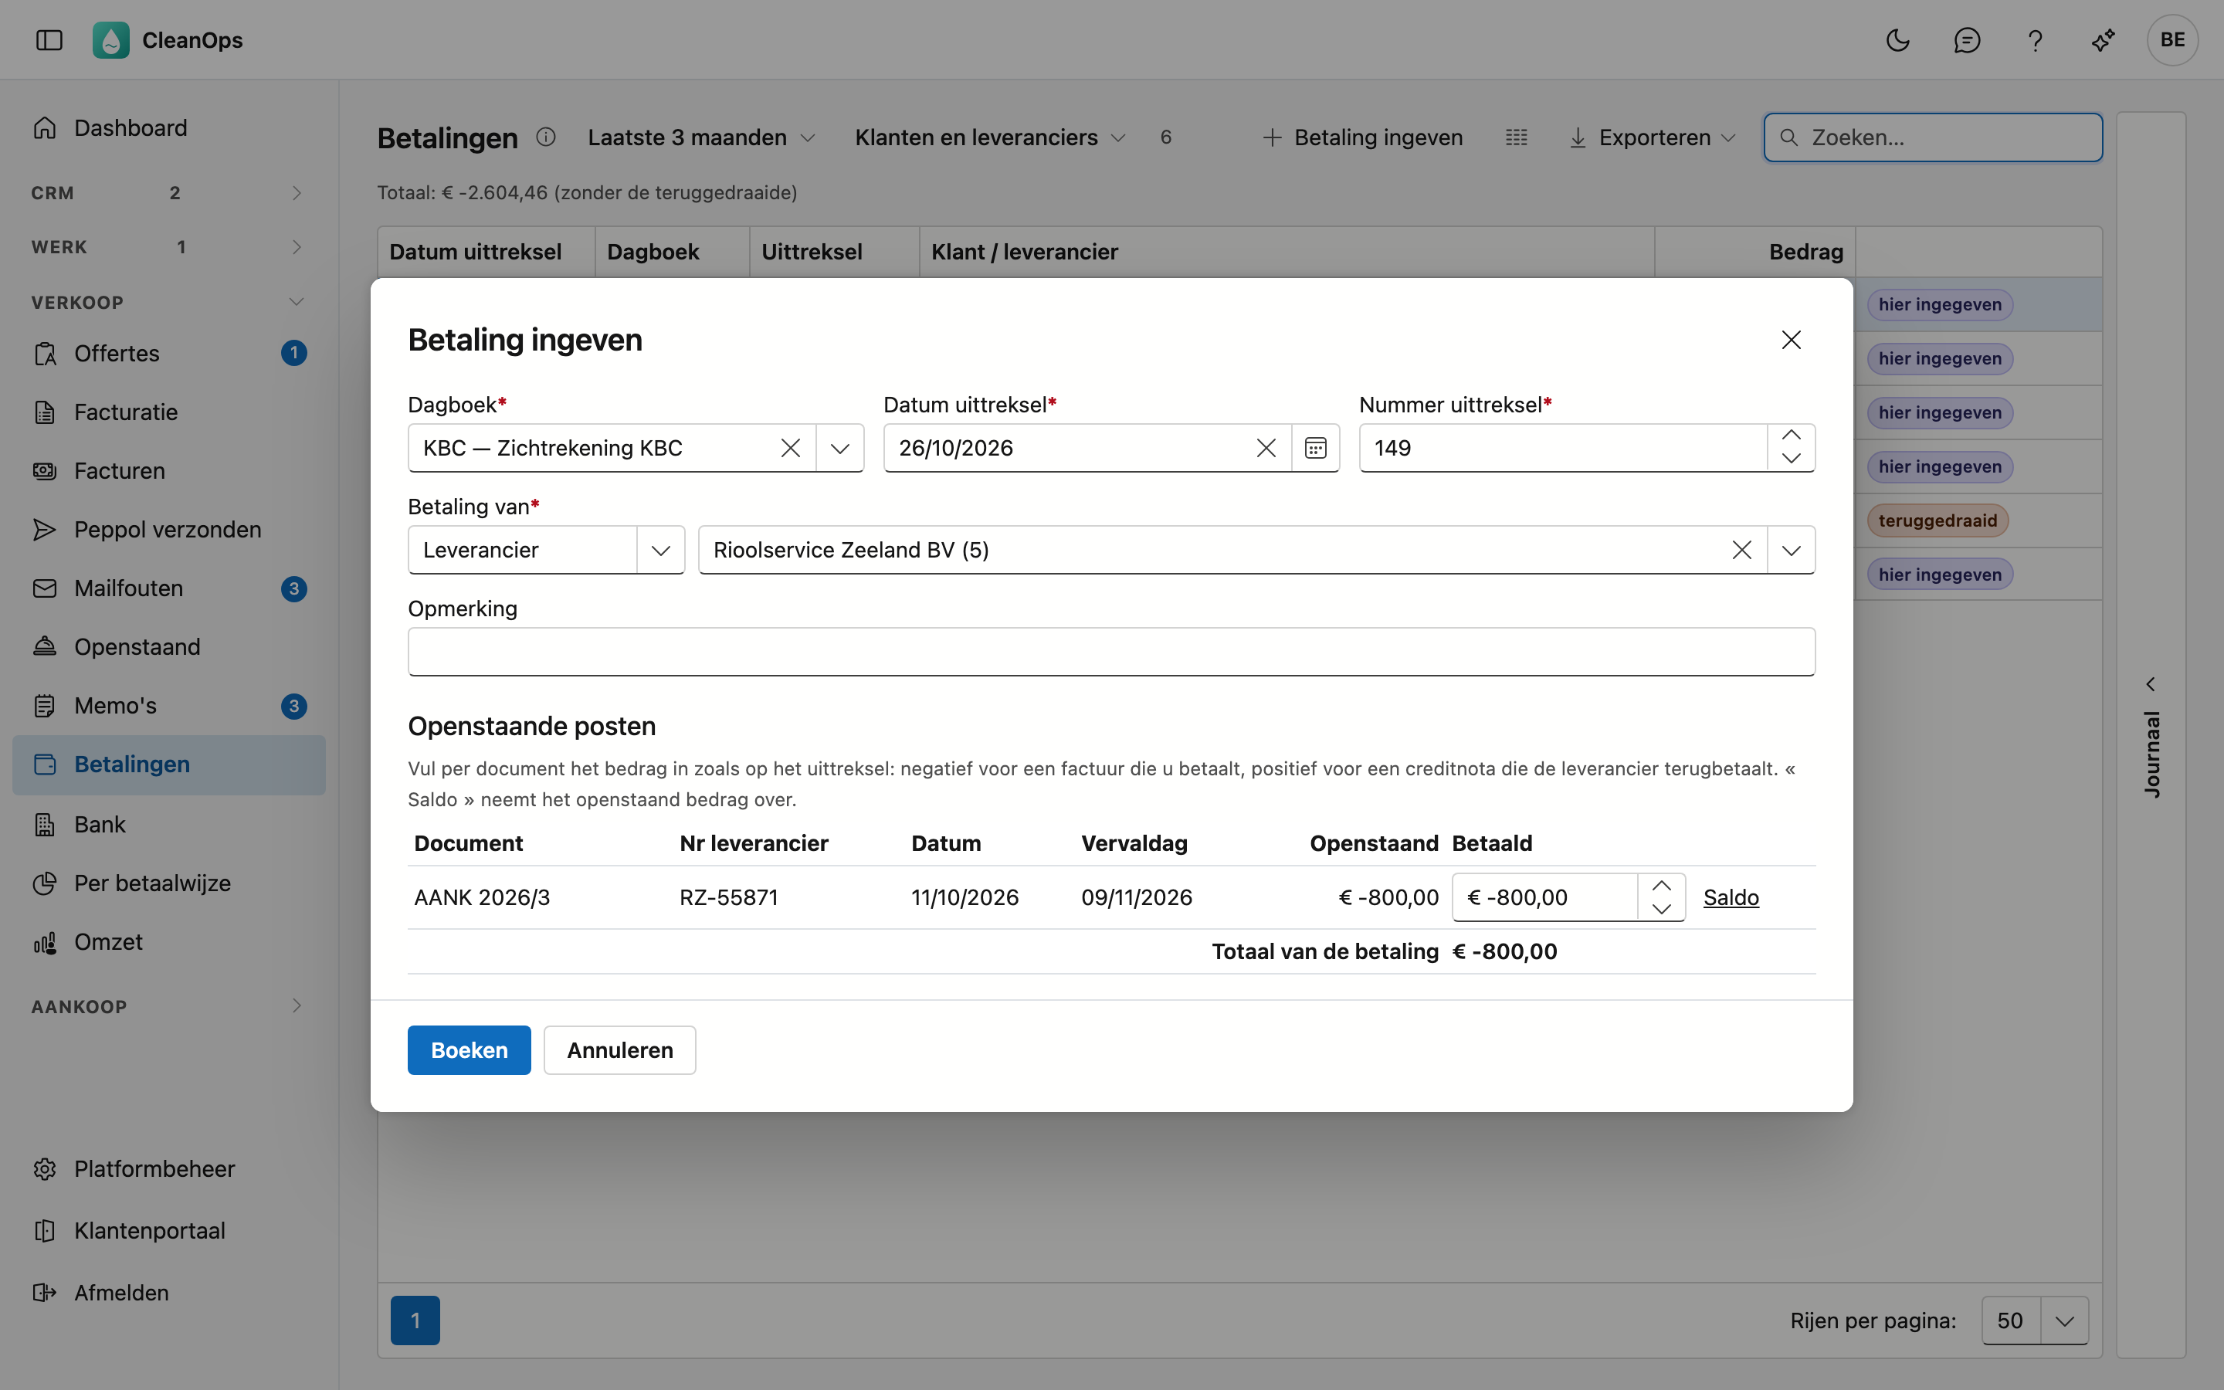Increase Nummer uittreksel value
Screen dimensions: 2224x1390
1791,436
